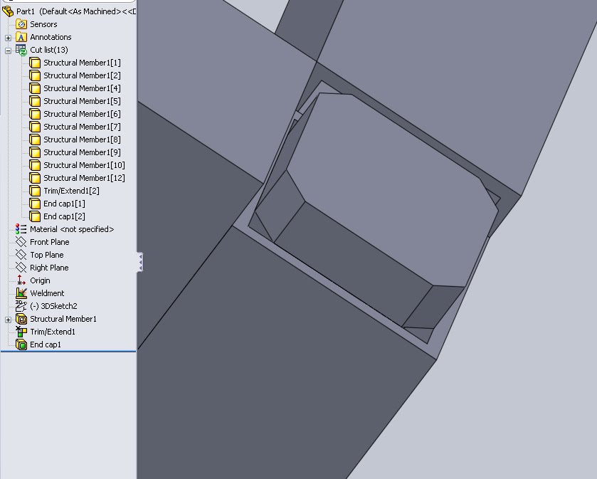Collapse the Cut list(13) node

coord(8,51)
